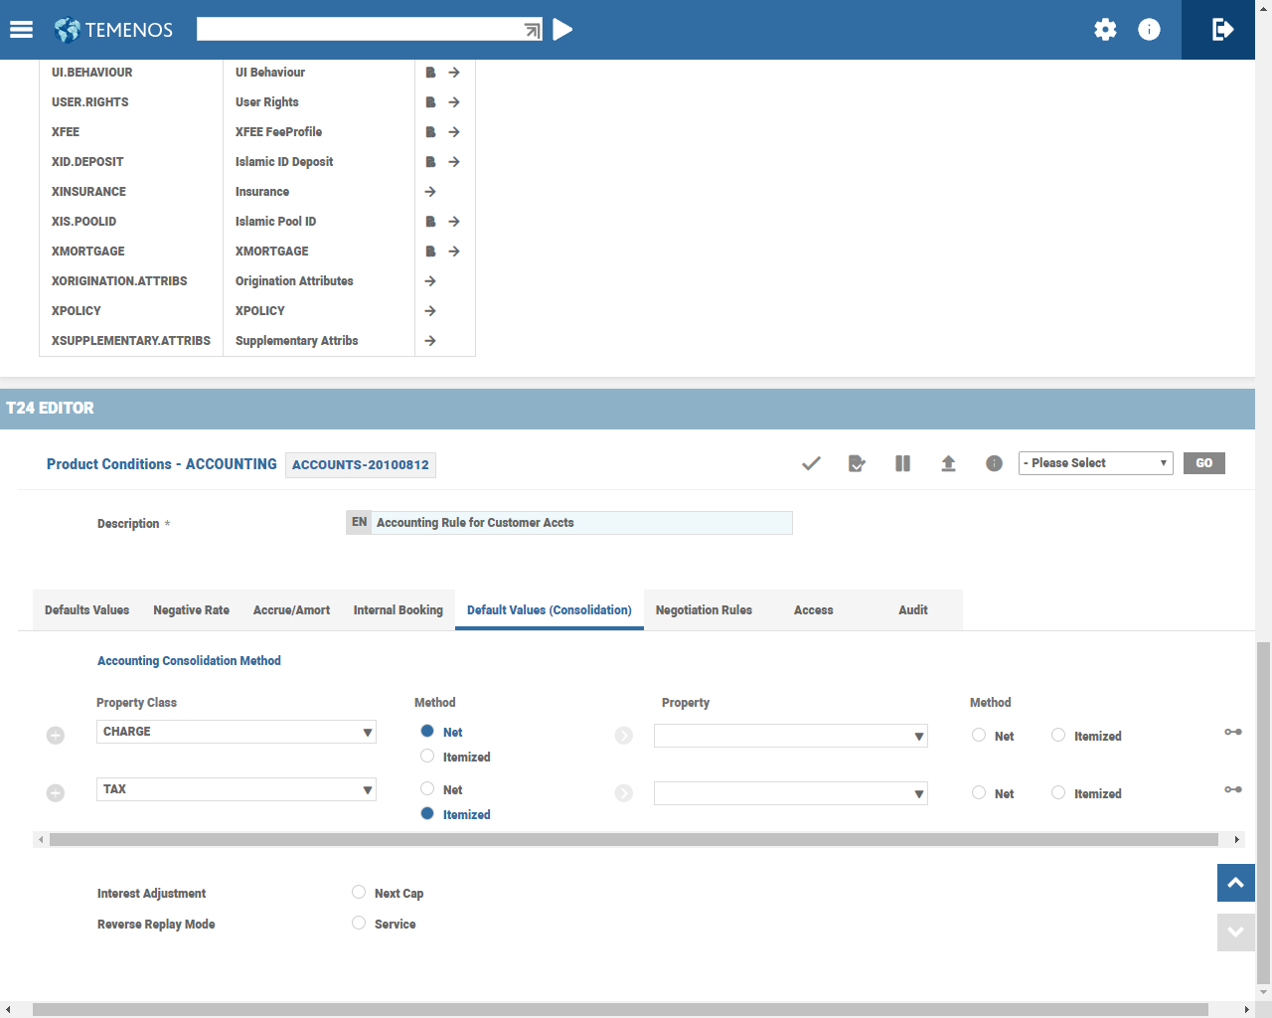The width and height of the screenshot is (1272, 1018).
Task: Click the play arrow beside the command box
Action: point(562,30)
